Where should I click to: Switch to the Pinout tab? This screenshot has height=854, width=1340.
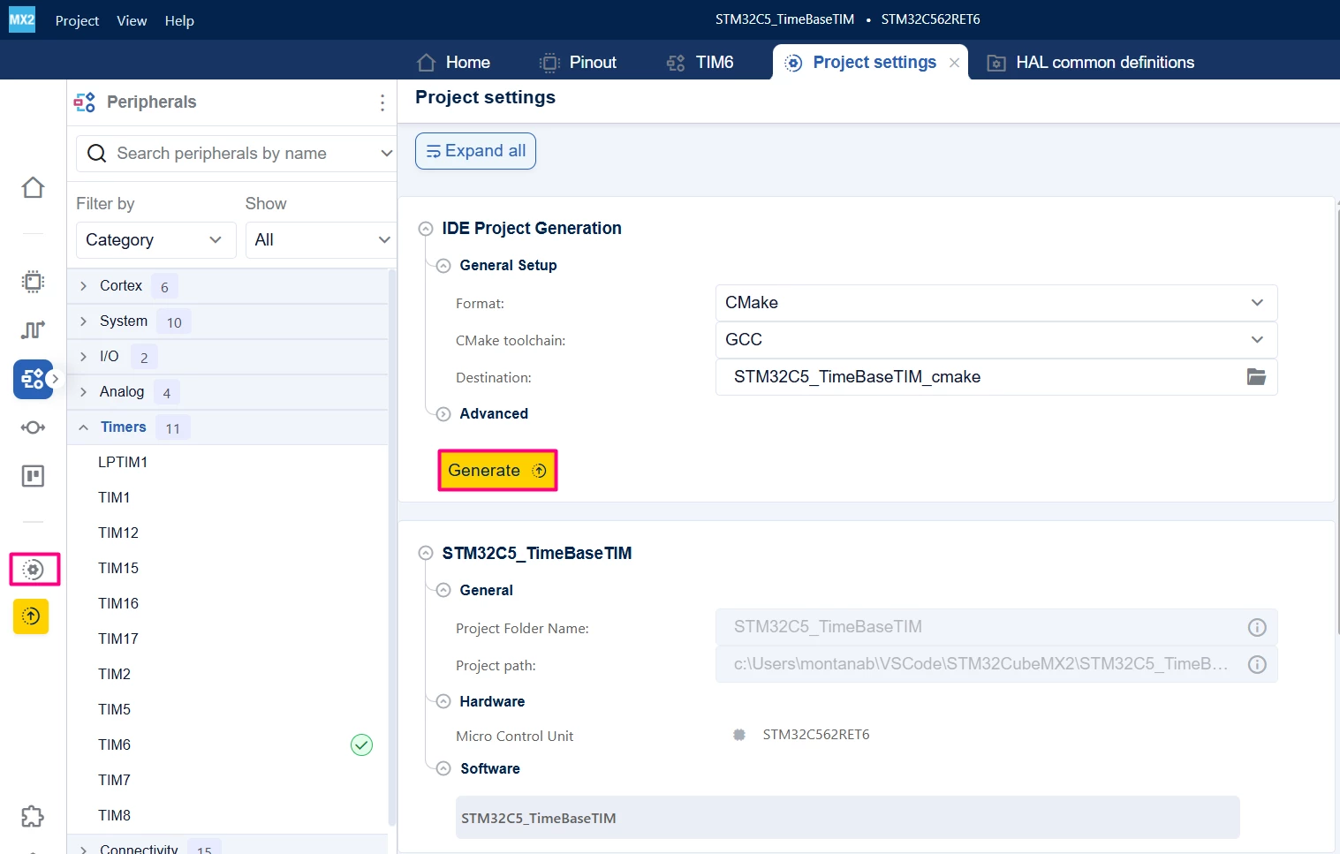578,63
